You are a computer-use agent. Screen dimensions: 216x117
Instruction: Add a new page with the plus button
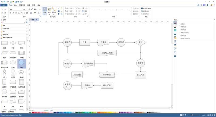point(47,111)
